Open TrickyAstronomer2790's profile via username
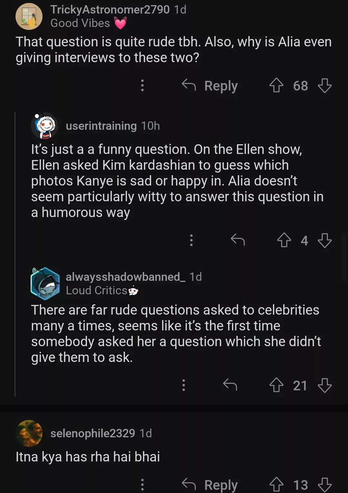Screen dimensions: 348x493 click(x=110, y=10)
